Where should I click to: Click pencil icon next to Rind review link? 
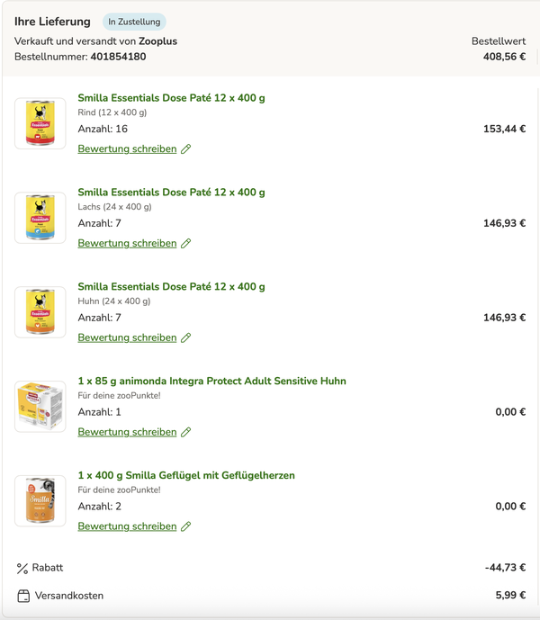click(x=186, y=149)
